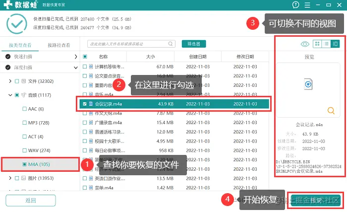Viewport: 347px width, 212px height.
Task: Select the 校园十大歌手... file name
Action: pyautogui.click(x=110, y=141)
